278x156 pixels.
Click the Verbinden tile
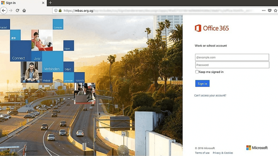[x=53, y=62]
